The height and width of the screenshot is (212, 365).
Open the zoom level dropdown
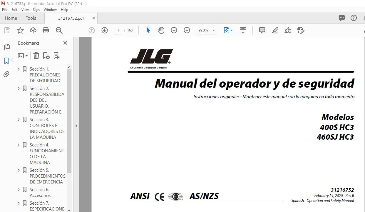(x=214, y=30)
